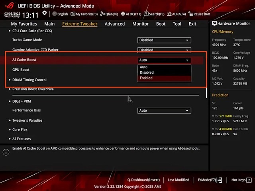Open Performance Bias dropdown
This screenshot has width=255, height=191.
pos(164,111)
